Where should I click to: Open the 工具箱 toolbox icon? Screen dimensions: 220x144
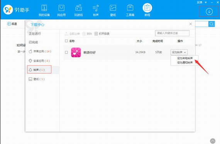(x=130, y=8)
